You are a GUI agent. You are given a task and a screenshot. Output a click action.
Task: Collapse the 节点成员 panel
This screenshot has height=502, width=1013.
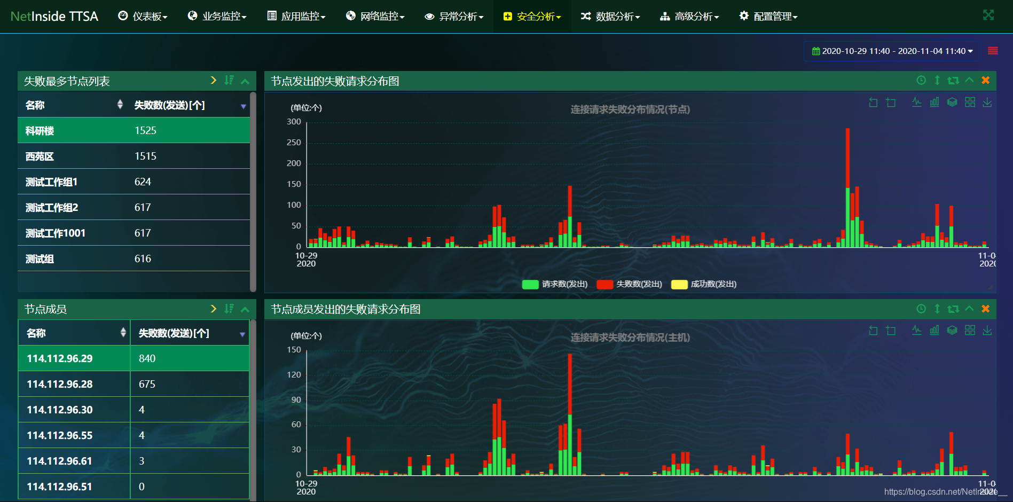click(245, 309)
